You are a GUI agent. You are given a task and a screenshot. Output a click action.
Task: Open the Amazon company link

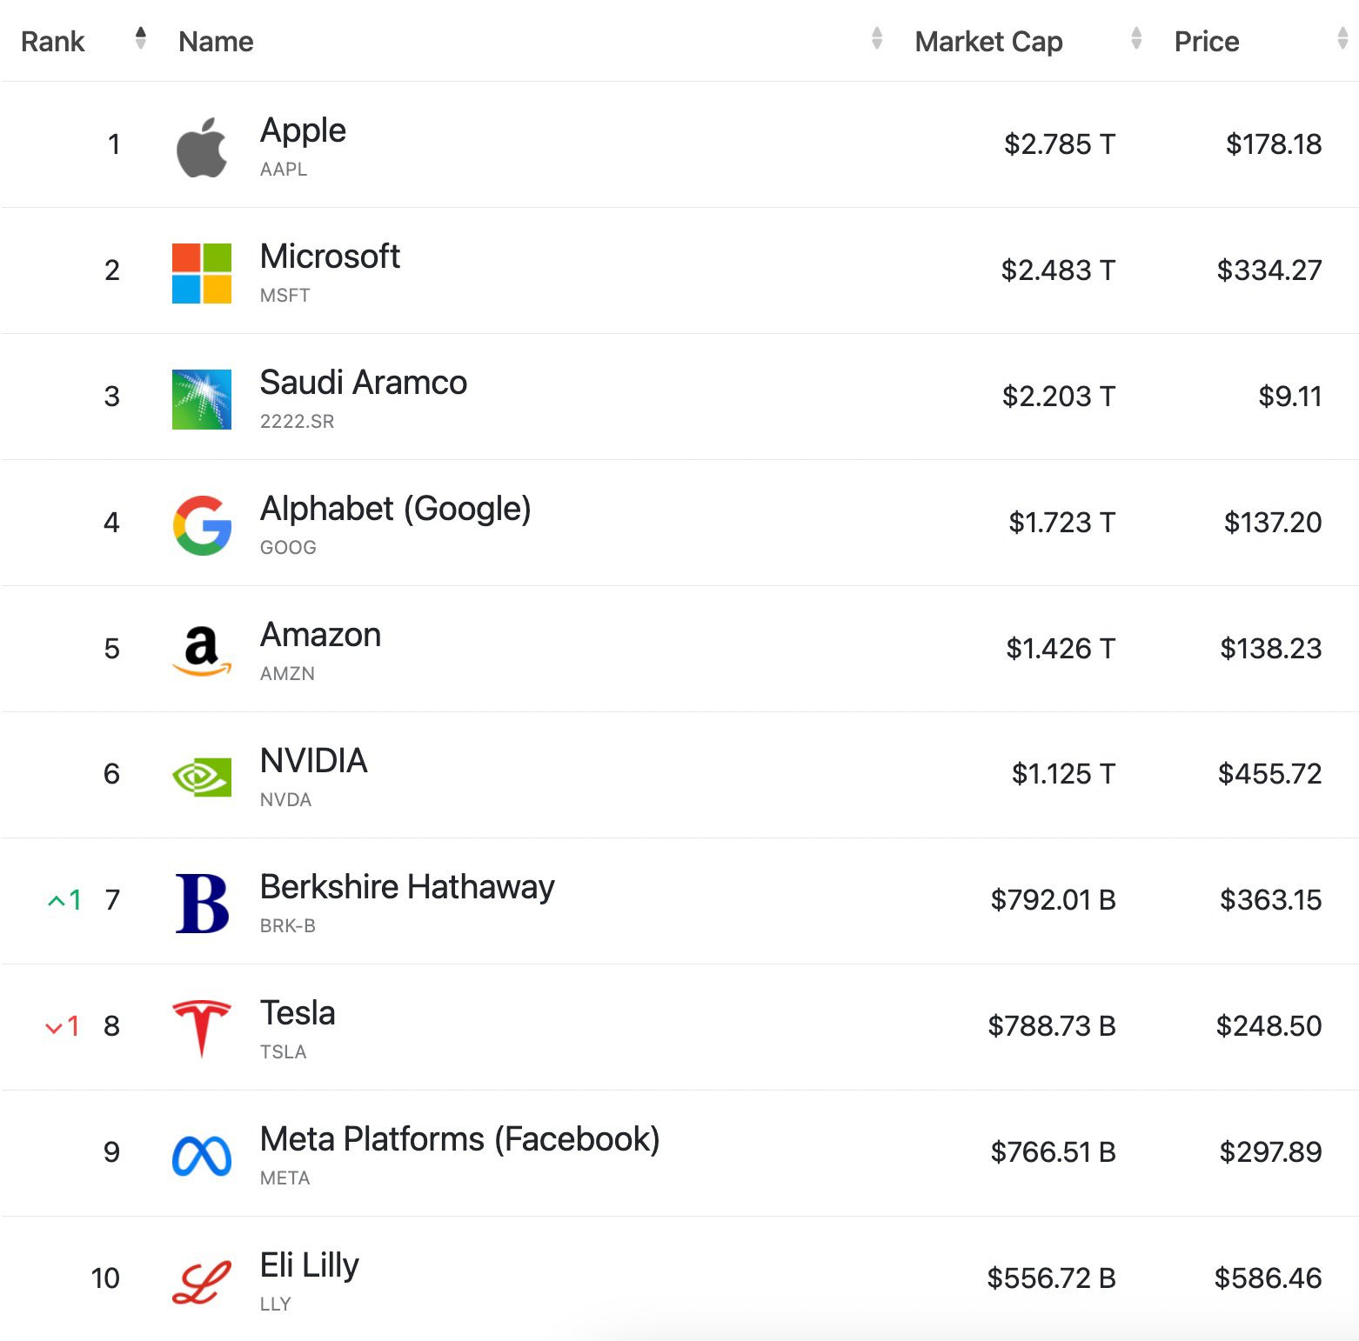point(321,635)
